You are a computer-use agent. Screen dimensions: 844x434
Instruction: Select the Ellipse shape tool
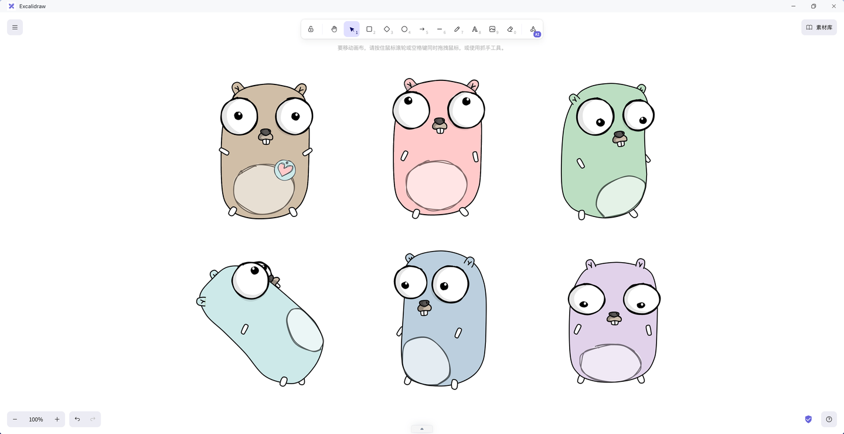tap(404, 29)
